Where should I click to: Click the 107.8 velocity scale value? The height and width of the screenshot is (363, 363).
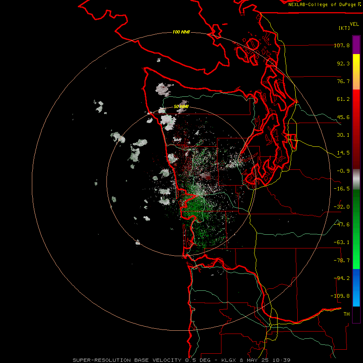[342, 45]
